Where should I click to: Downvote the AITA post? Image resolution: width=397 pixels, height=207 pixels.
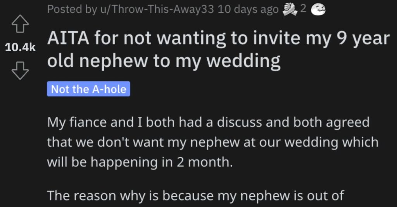point(20,70)
